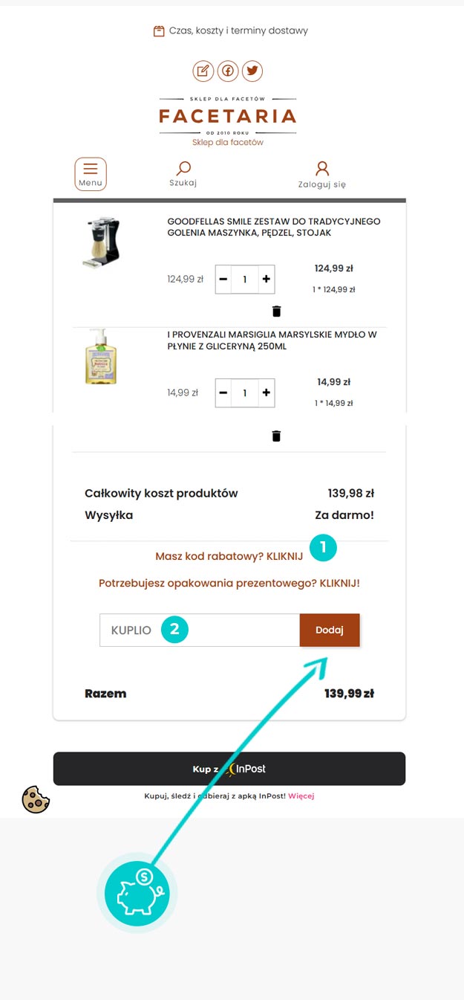Viewport: 464px width, 1000px height.
Task: Delete the Goodfellas Smile shaving set item
Action: coord(276,311)
